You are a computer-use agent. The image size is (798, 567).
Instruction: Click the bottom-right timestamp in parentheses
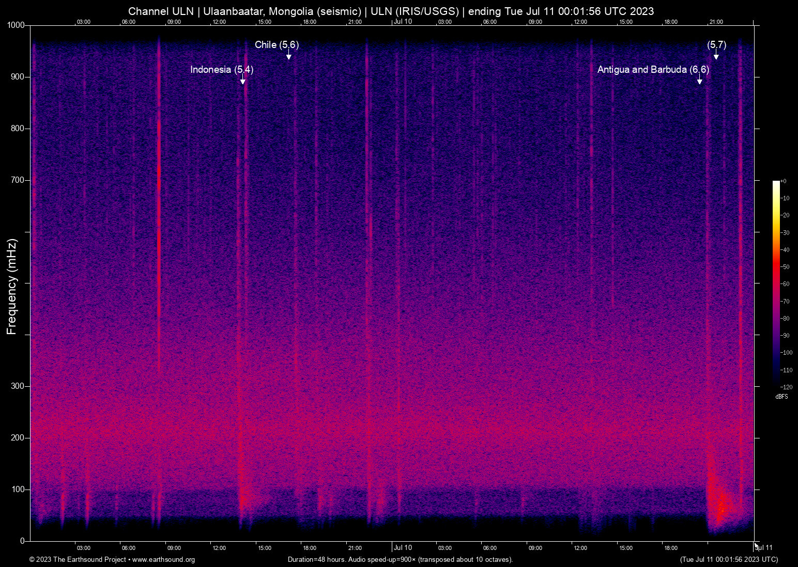(729, 560)
